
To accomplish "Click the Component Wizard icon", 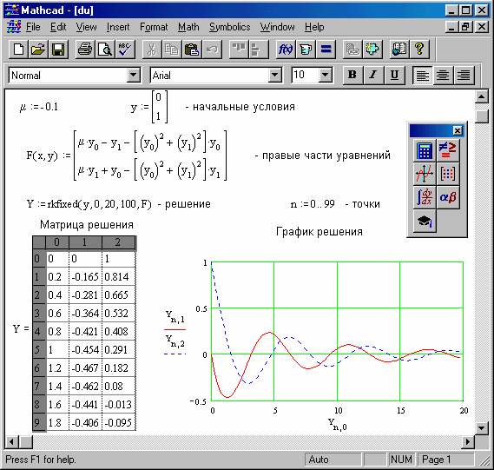I will pyautogui.click(x=372, y=50).
